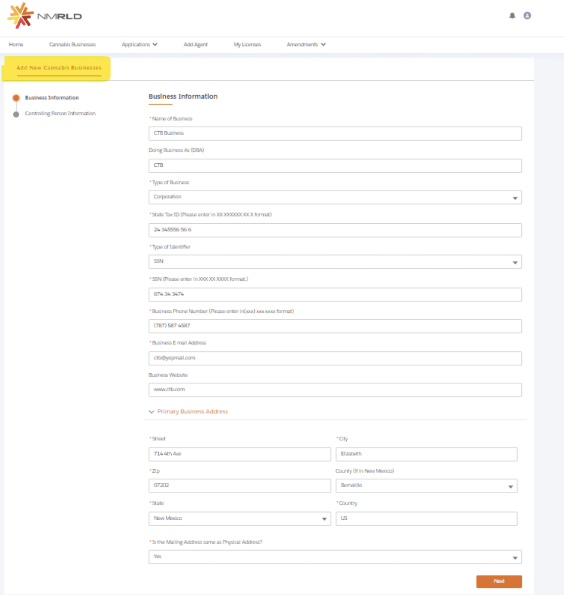This screenshot has height=595, width=564.
Task: Select the Controlling Person Information step
Action: tap(60, 114)
